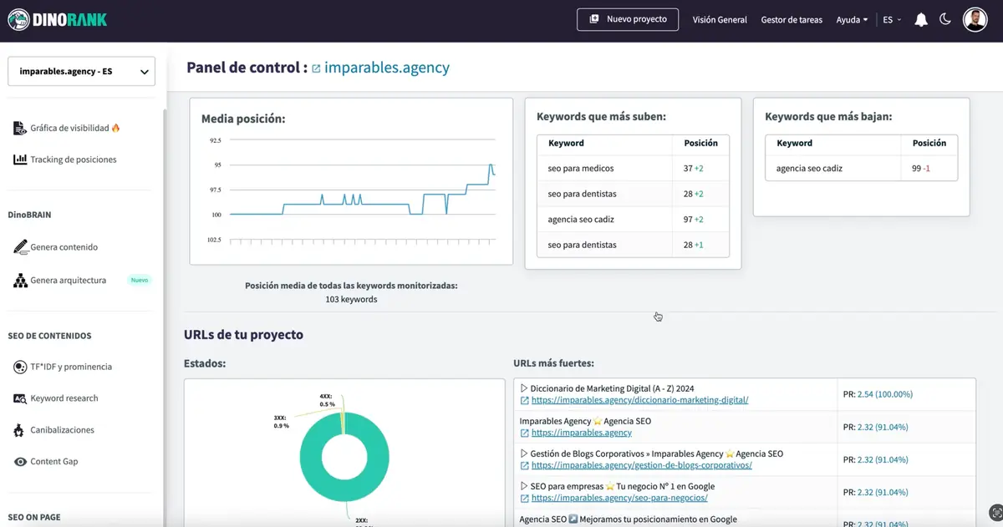This screenshot has height=527, width=1003.
Task: Click 'agencia seo cadiz' in Keywords que más suben
Action: (604, 220)
